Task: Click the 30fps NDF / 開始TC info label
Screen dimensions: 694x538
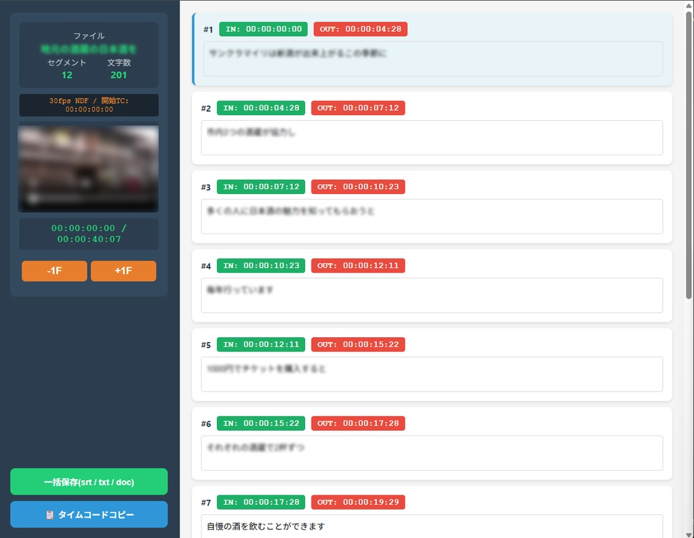Action: pos(89,105)
